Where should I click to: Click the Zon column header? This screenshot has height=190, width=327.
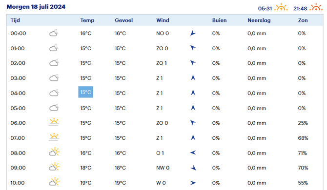pos(303,20)
